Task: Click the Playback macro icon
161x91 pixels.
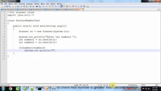Action: point(78,6)
